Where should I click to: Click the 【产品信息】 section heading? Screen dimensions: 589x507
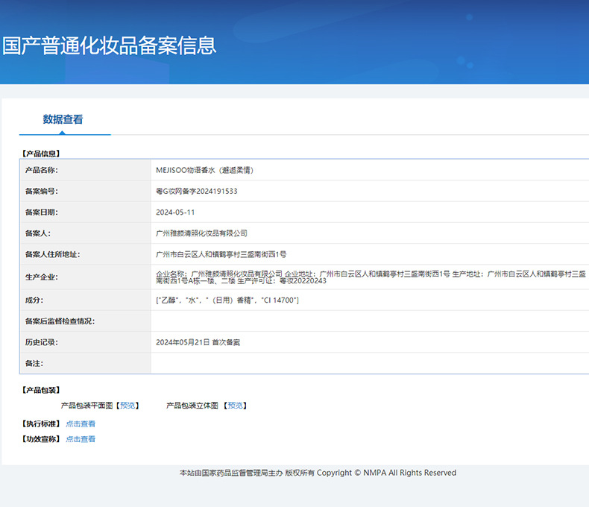[x=42, y=154]
